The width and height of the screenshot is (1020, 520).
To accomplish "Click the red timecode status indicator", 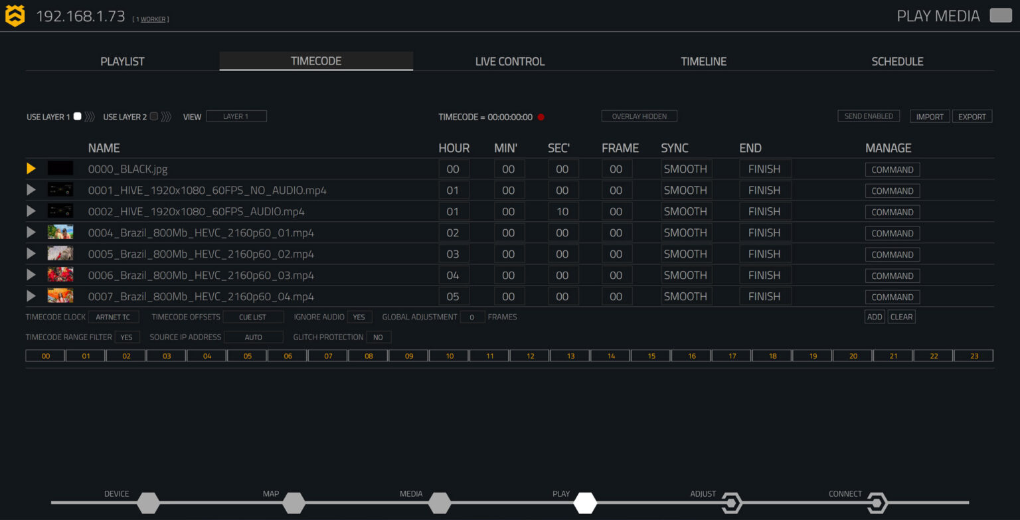I will (541, 116).
